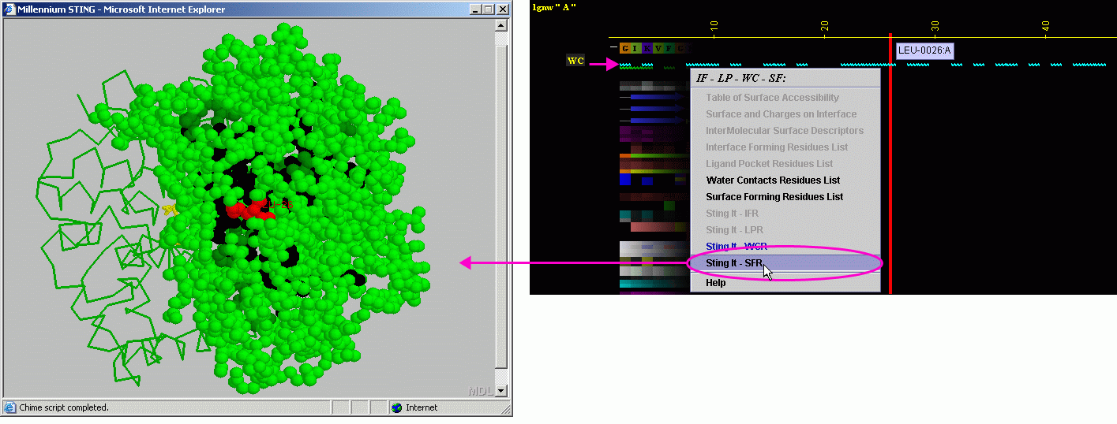Select Sting It - LPR entry
Image resolution: width=1117 pixels, height=424 pixels.
coord(785,230)
